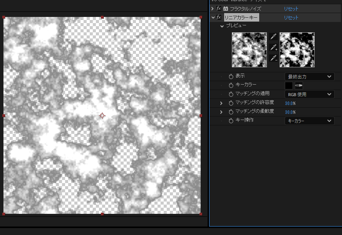Click the キーカラー eyedropper picker icon

click(299, 85)
